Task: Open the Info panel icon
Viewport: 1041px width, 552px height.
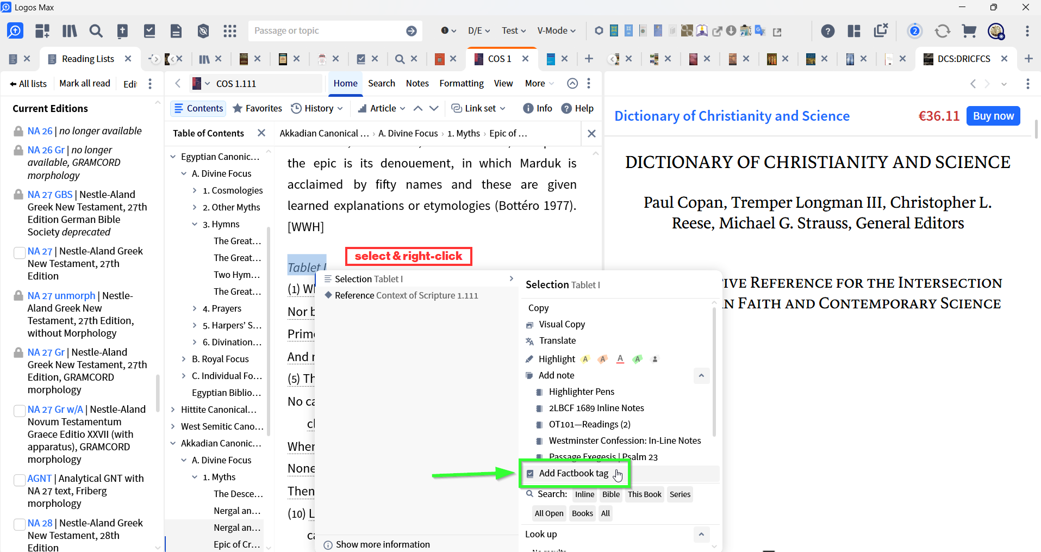Action: (x=538, y=108)
